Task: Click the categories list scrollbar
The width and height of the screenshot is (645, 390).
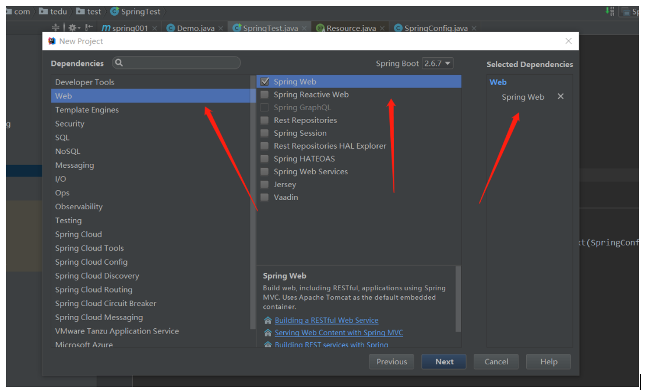Action: pos(253,202)
